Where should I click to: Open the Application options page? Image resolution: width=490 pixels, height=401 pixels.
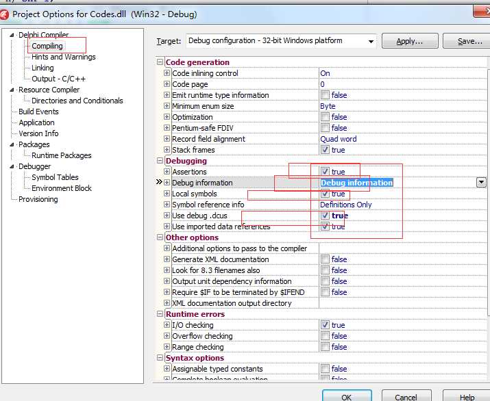coord(36,122)
